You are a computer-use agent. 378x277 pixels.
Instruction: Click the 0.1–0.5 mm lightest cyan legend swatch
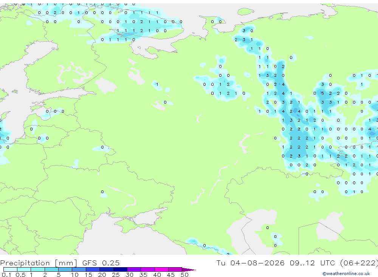click(x=10, y=269)
